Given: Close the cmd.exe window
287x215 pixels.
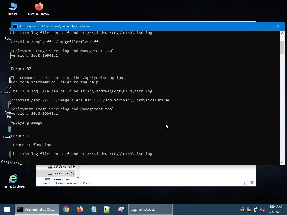Looking at the screenshot, I should click(x=278, y=26).
